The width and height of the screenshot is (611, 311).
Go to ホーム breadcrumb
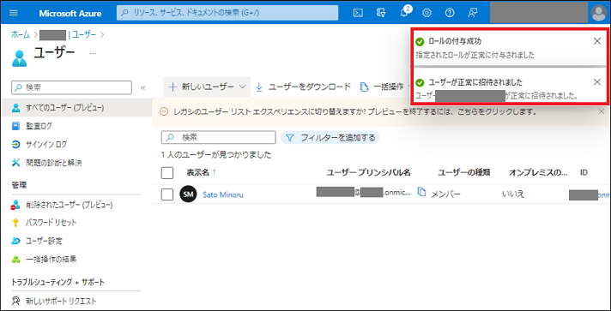pyautogui.click(x=21, y=34)
